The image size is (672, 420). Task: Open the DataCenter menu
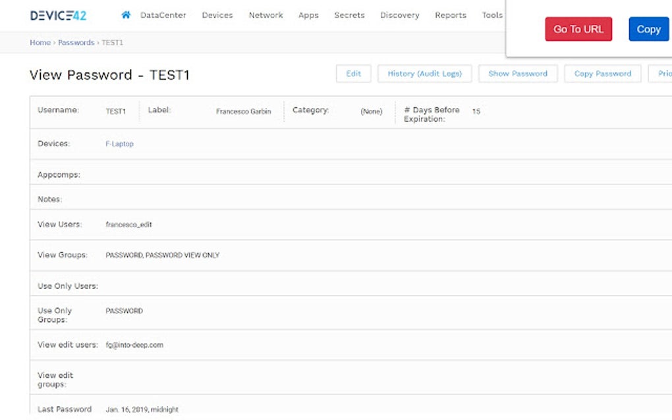[163, 15]
